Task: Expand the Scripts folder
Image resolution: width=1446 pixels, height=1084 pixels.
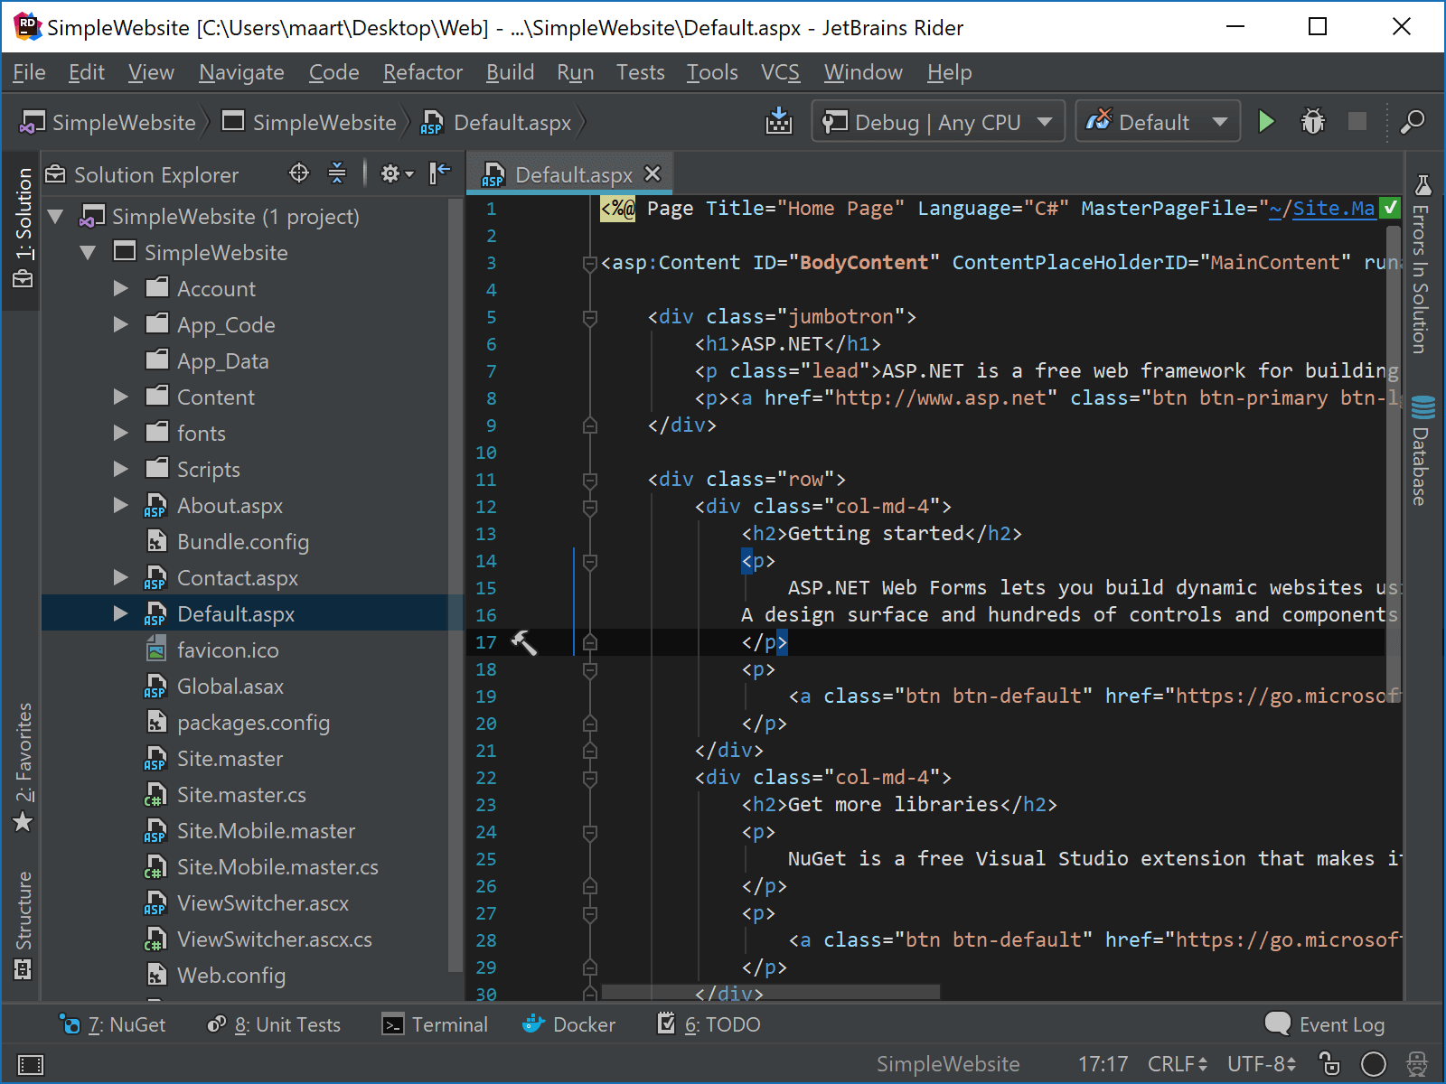Action: [x=121, y=469]
